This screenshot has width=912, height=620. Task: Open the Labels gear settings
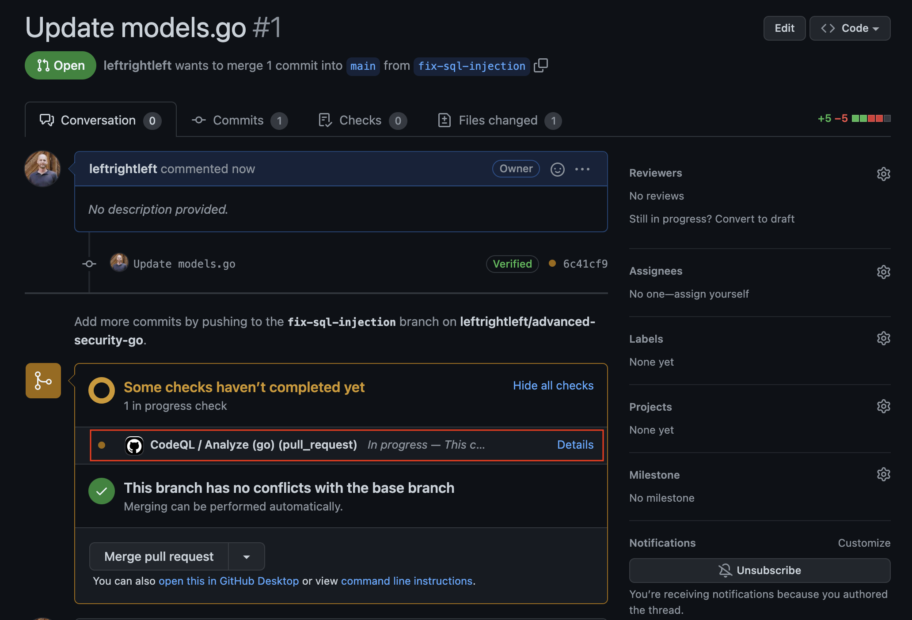[x=883, y=339]
